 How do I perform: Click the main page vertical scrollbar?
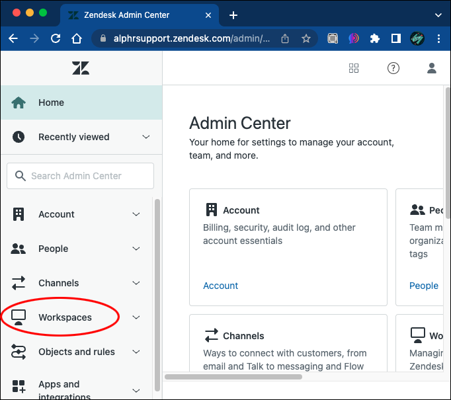(x=448, y=153)
